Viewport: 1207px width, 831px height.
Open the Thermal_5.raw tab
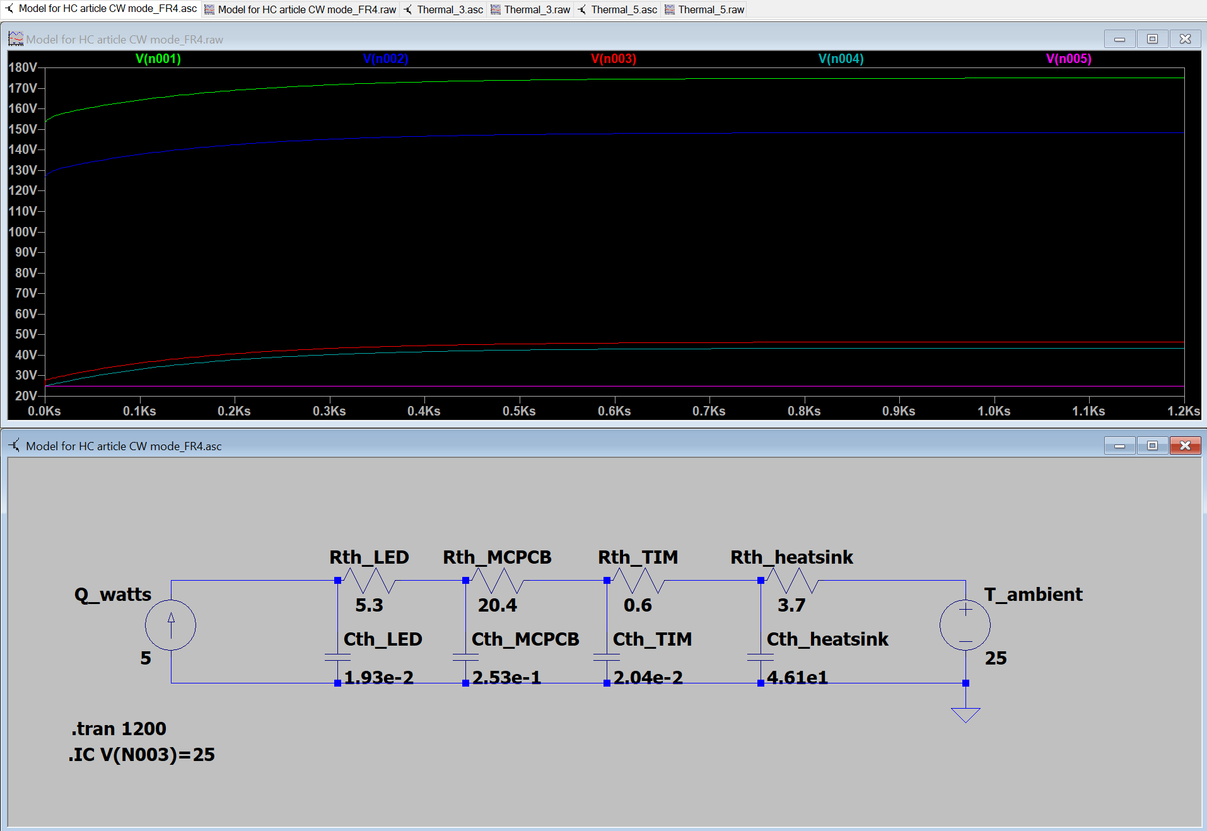(705, 9)
